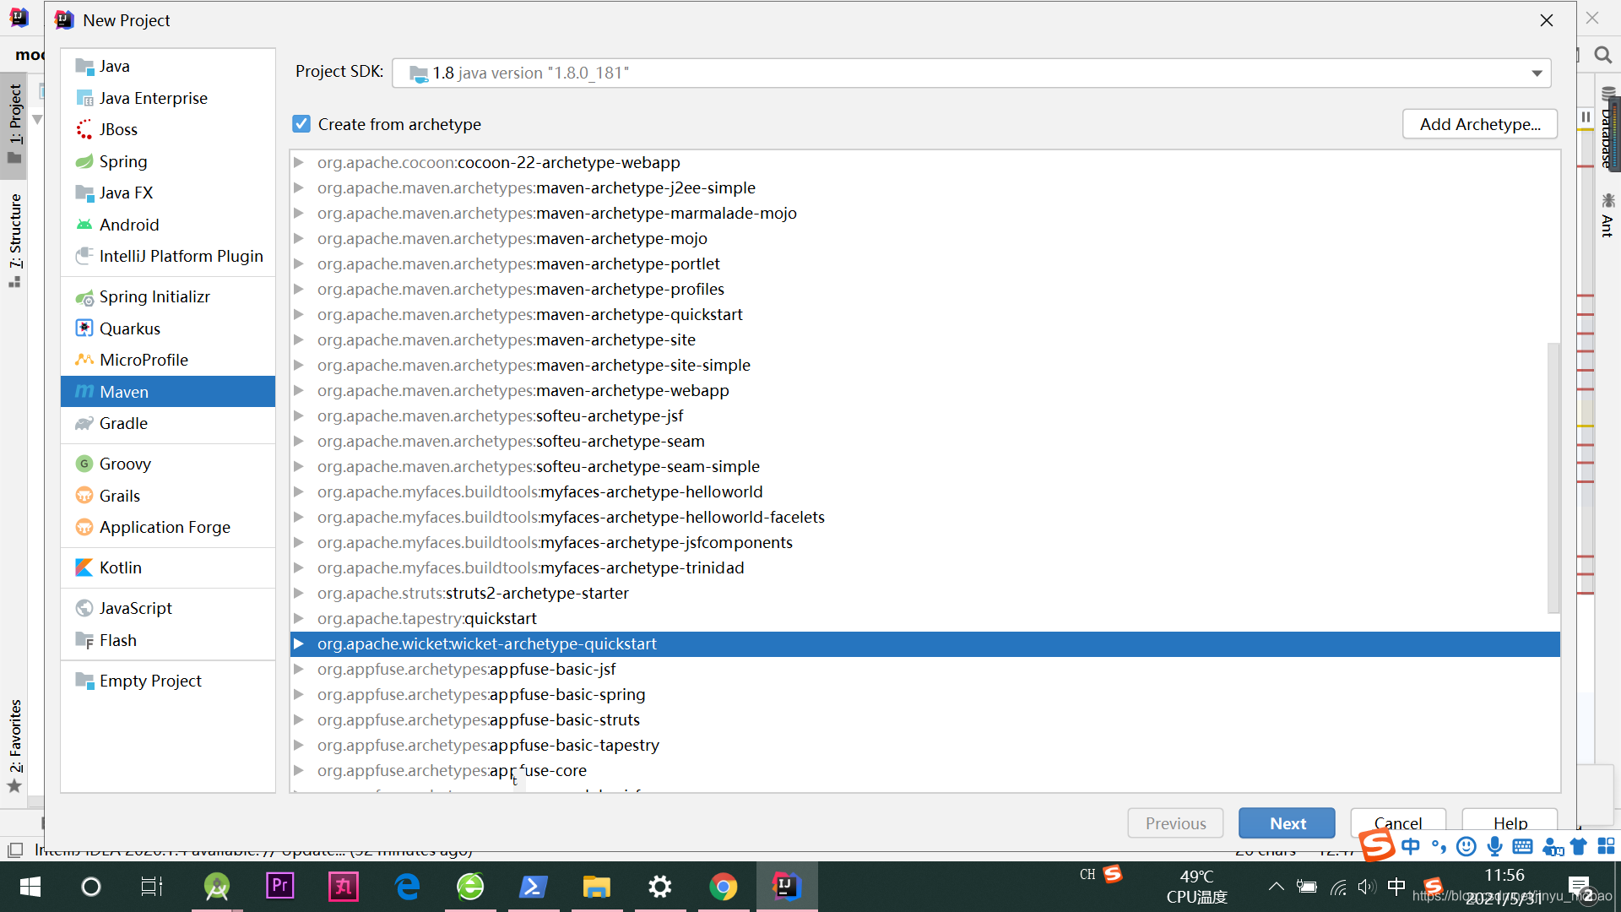Image resolution: width=1621 pixels, height=912 pixels.
Task: Click Add Archetype button
Action: pyautogui.click(x=1480, y=124)
